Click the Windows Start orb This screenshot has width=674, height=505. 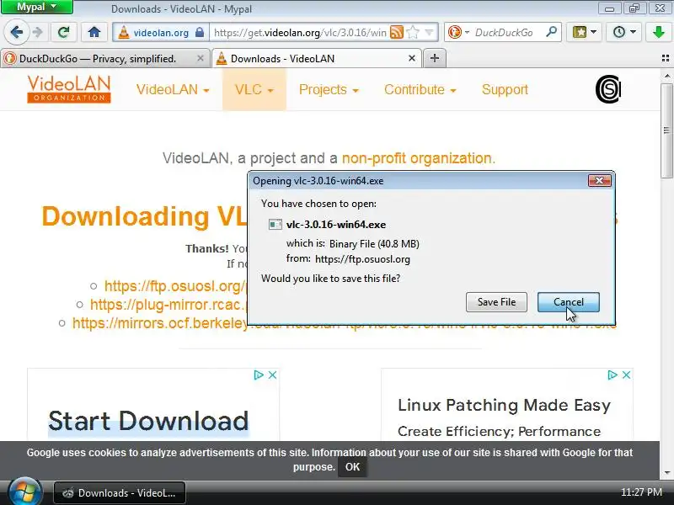tap(25, 492)
